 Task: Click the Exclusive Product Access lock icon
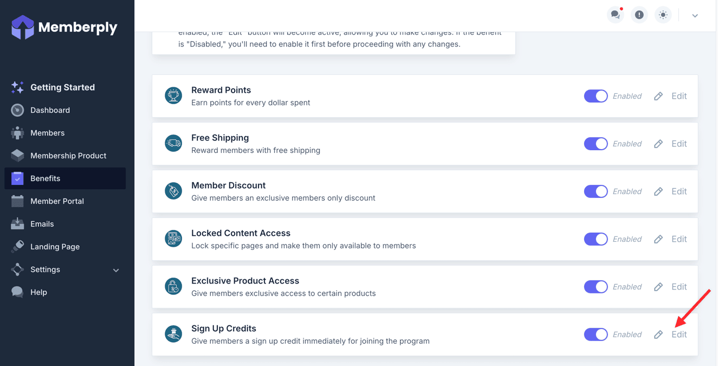[x=173, y=286]
